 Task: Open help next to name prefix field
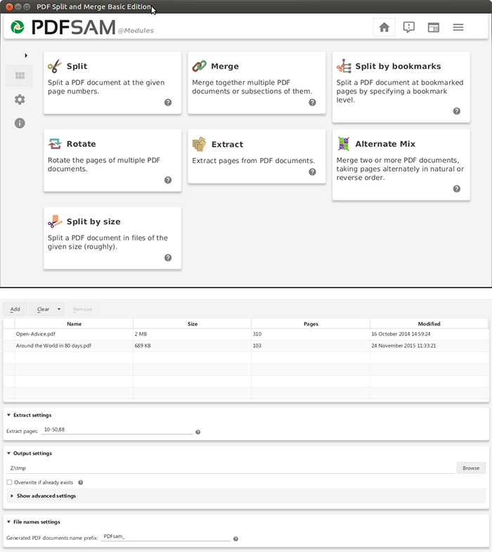(235, 539)
